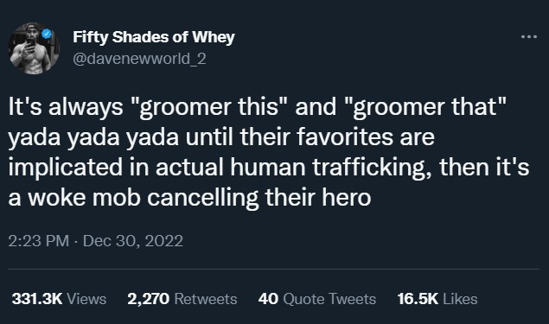Click the word "cancelling" in the tweet
549x324 pixels.
[202, 199]
